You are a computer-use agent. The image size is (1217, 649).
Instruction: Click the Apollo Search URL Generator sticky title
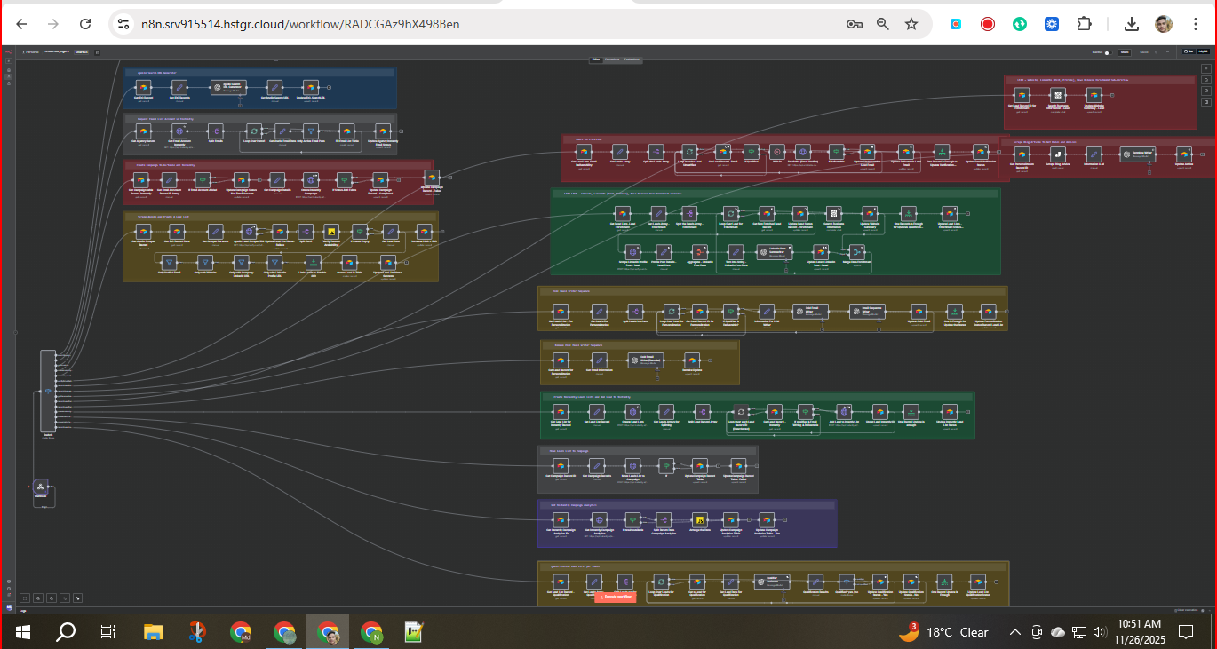pos(157,72)
